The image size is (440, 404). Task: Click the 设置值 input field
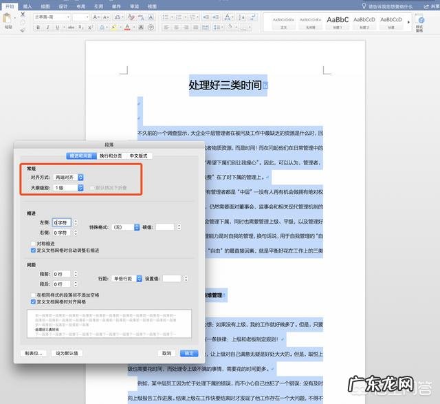[171, 279]
